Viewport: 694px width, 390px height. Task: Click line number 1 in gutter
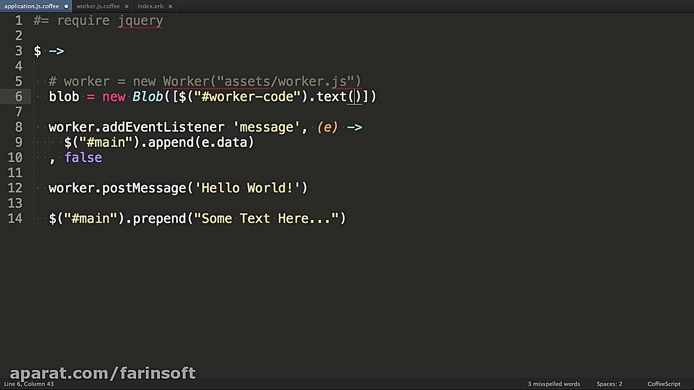[x=18, y=21]
